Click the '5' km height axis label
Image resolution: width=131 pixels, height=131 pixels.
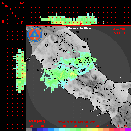click(x=22, y=23)
